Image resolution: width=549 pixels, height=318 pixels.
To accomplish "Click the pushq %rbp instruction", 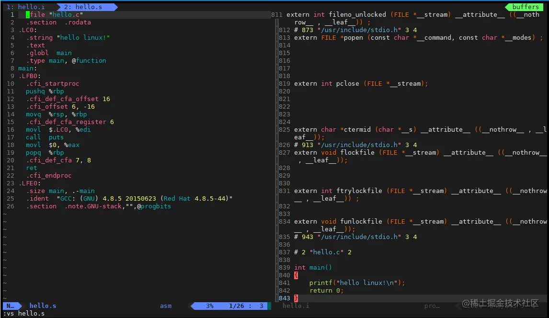I will (x=45, y=91).
